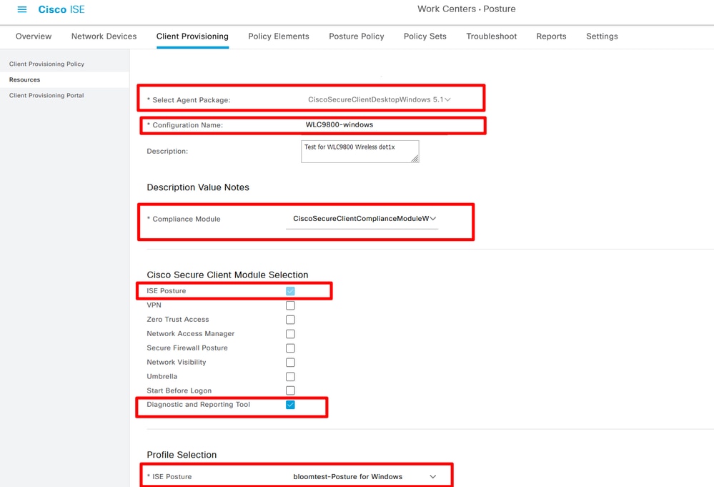Open the Troubleshoot tab
The image size is (714, 487).
tap(491, 36)
